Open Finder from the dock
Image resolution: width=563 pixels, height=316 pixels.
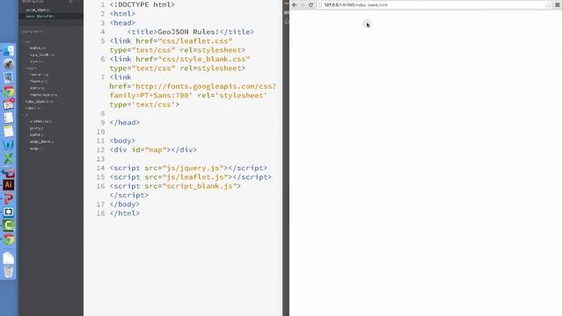[x=8, y=51]
